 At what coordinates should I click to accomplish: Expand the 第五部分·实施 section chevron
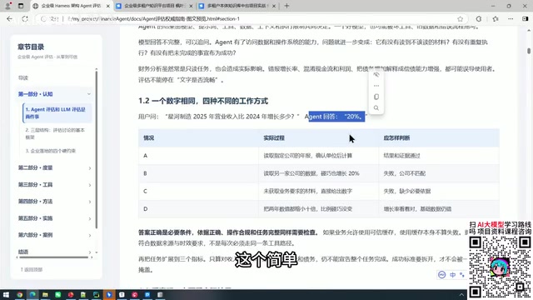[x=90, y=218]
